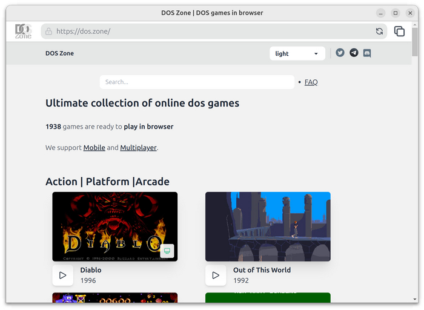Viewport: 424px width, 310px height.
Task: Click the DOS Zone logo icon
Action: (x=23, y=31)
